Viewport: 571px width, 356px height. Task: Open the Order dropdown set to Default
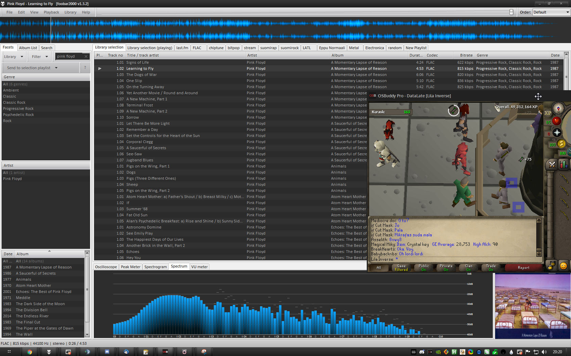551,12
